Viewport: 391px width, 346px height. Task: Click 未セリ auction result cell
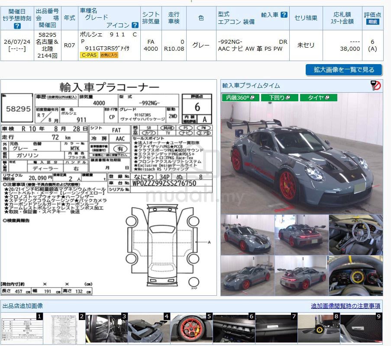click(306, 45)
